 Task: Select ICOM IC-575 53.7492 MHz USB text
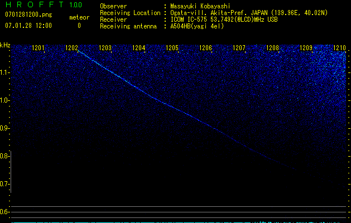224,20
